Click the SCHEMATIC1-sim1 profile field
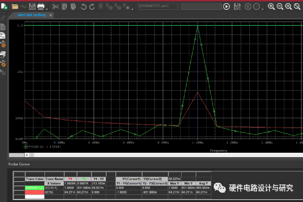303x202 pixels. [x=158, y=6]
